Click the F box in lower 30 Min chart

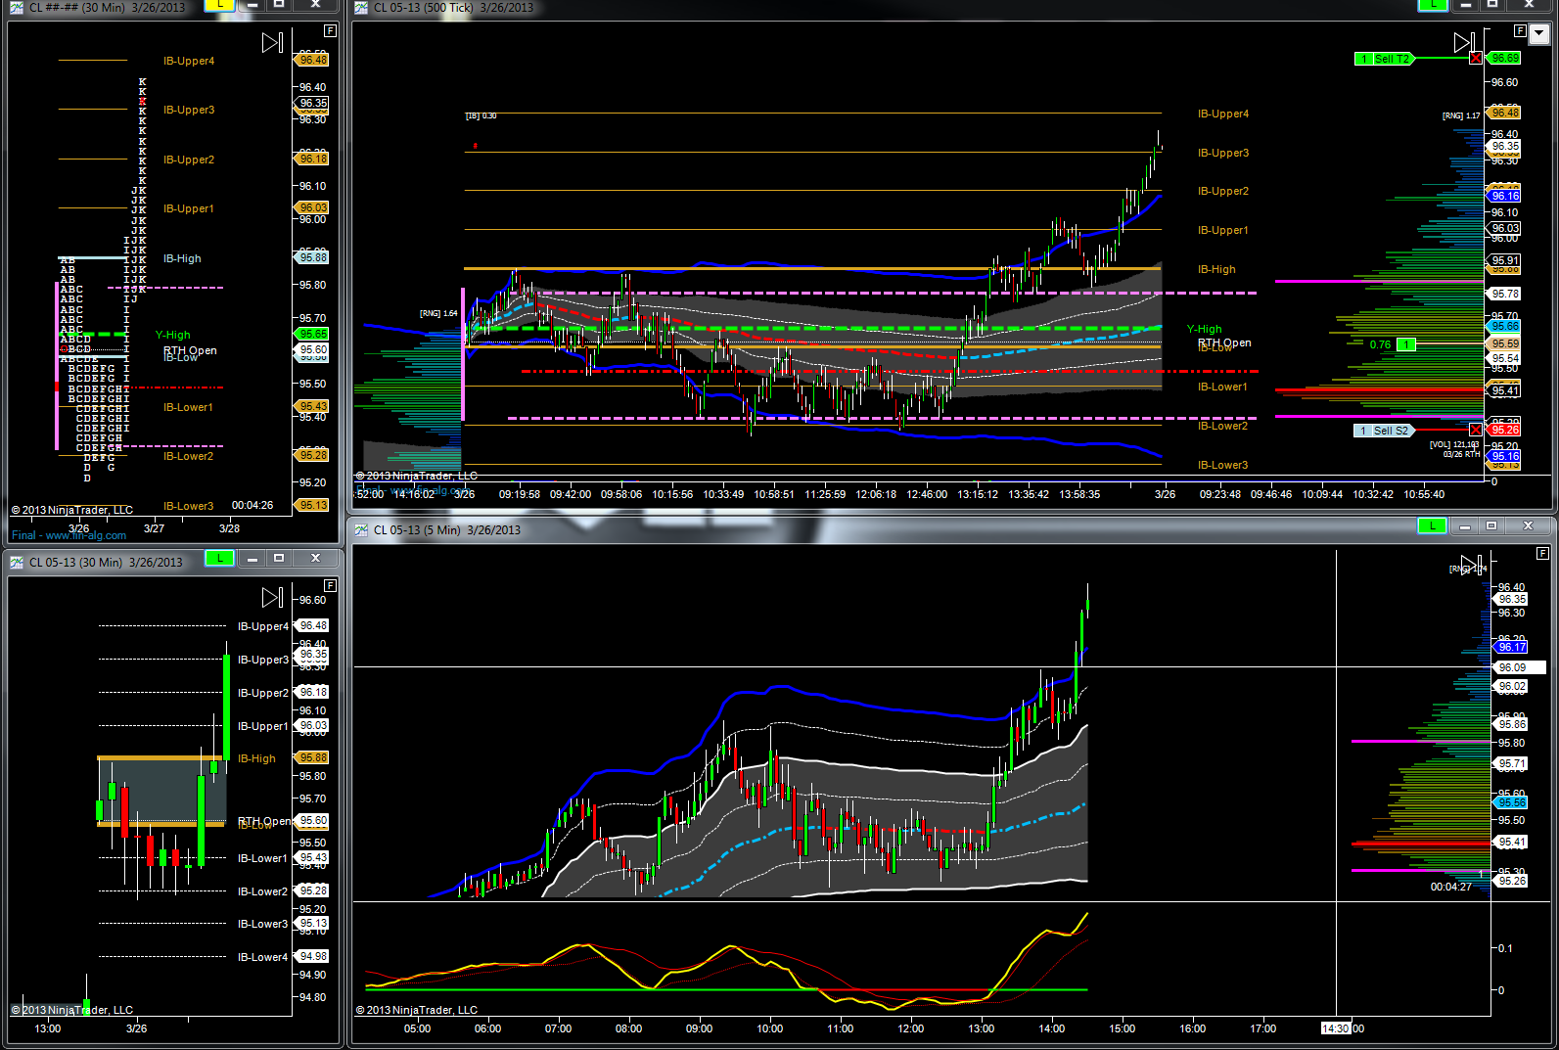pyautogui.click(x=330, y=585)
